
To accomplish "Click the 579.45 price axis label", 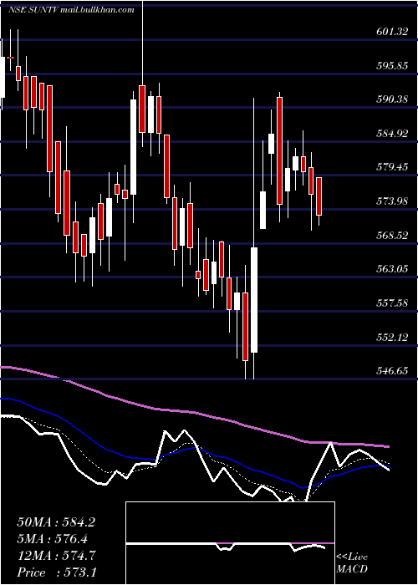I will coord(391,167).
